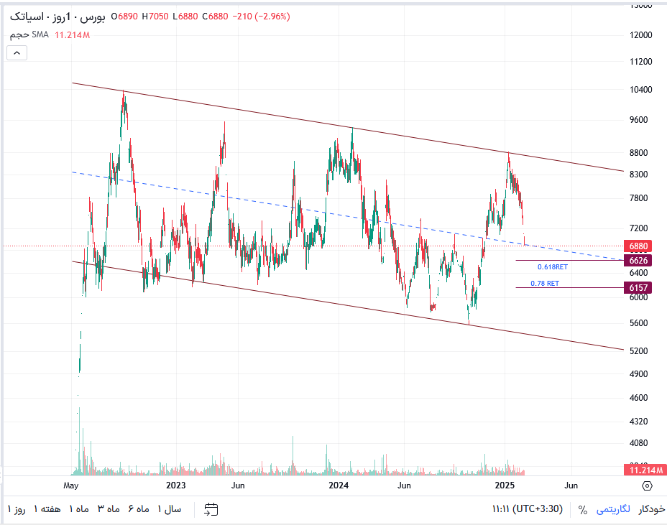Viewport: 667px width, 525px height.
Task: Click the −210 (−2.96%) change value
Action: 261,17
